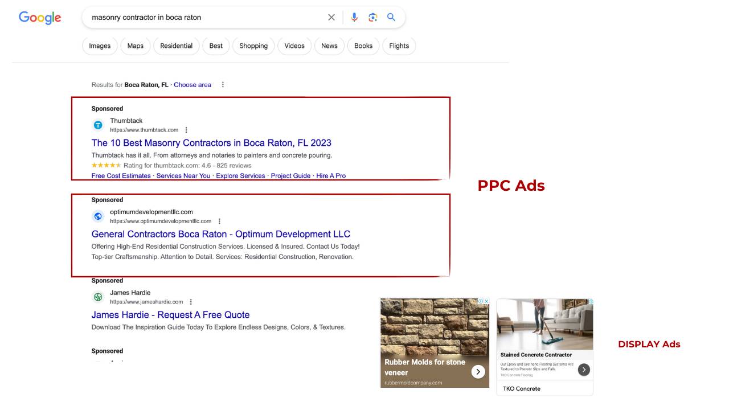This screenshot has width=729, height=410.
Task: Switch to the News filter
Action: [x=329, y=46]
